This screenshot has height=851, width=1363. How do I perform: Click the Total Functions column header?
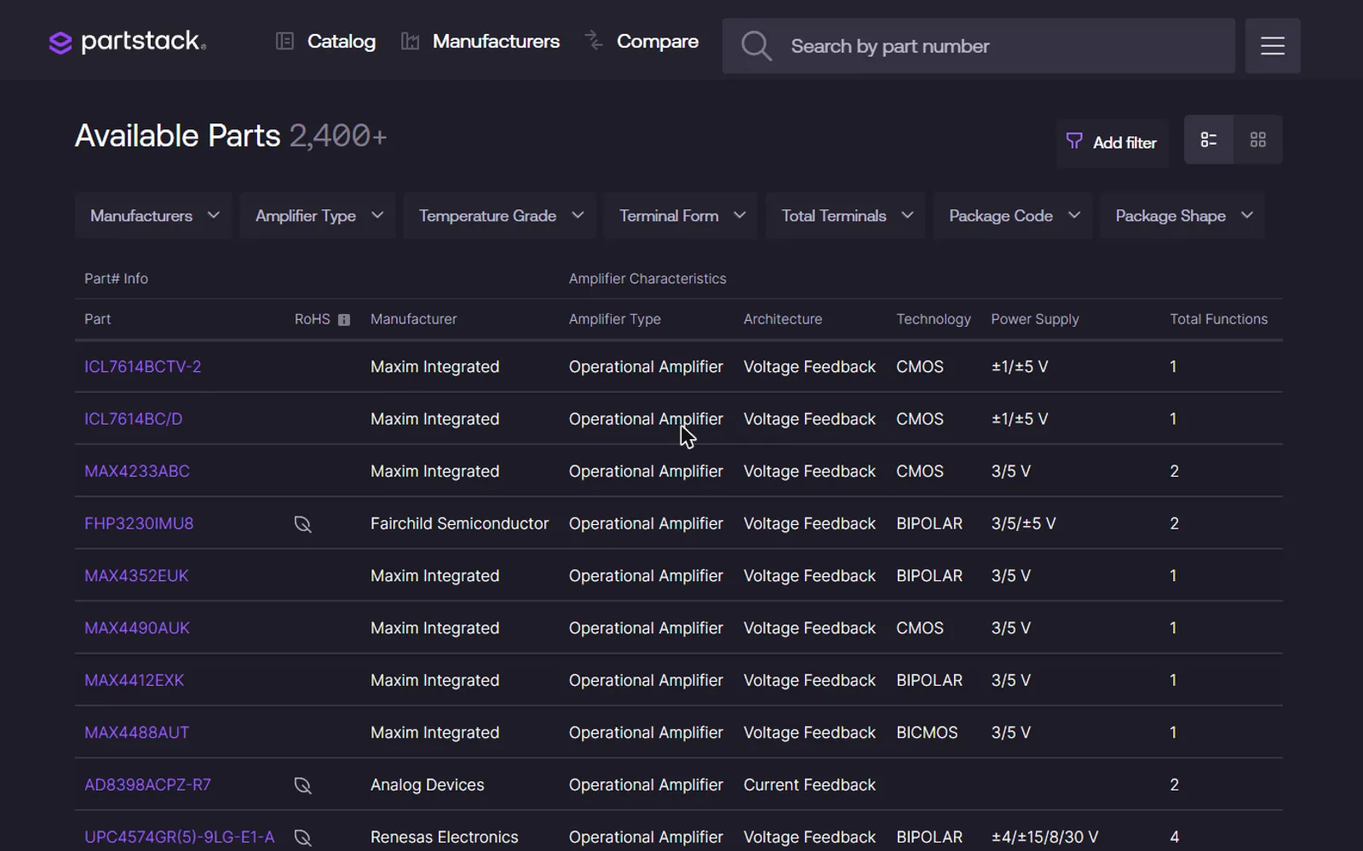(1218, 319)
